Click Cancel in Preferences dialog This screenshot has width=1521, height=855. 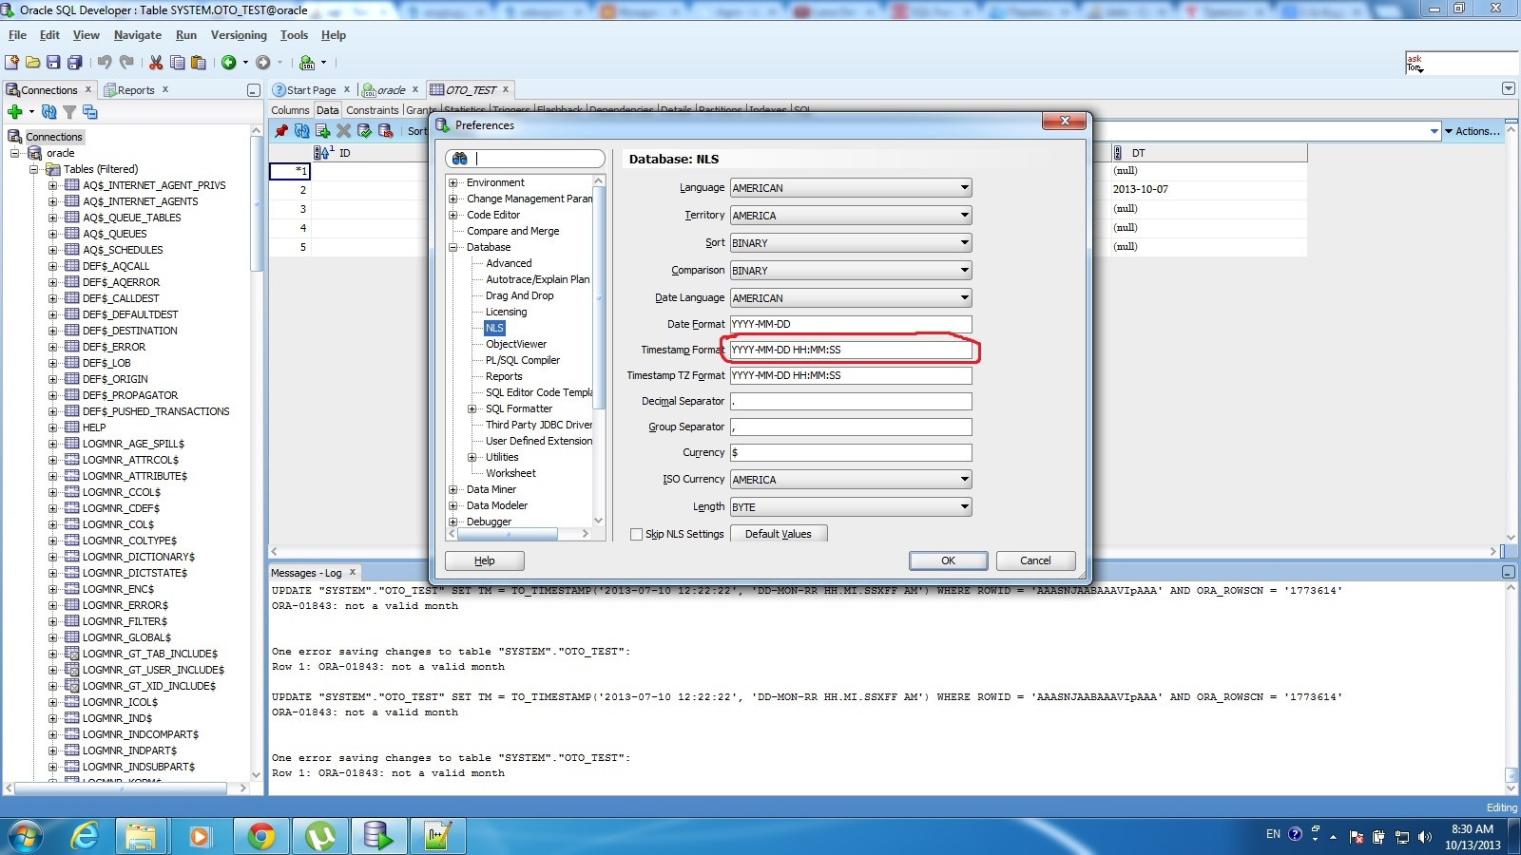tap(1035, 560)
